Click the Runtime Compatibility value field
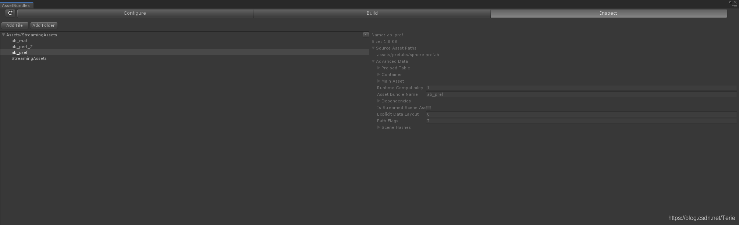This screenshot has height=225, width=739. [582, 88]
